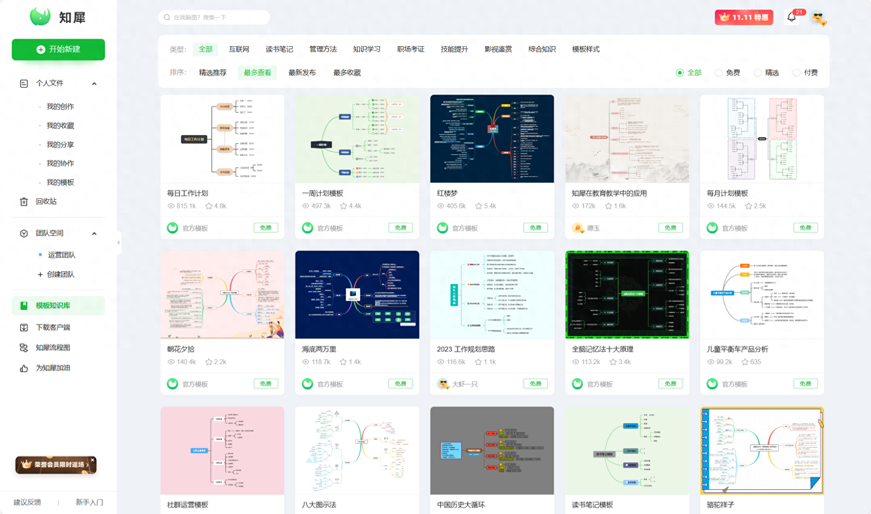Click the 开始新建 button
The width and height of the screenshot is (871, 514).
58,49
